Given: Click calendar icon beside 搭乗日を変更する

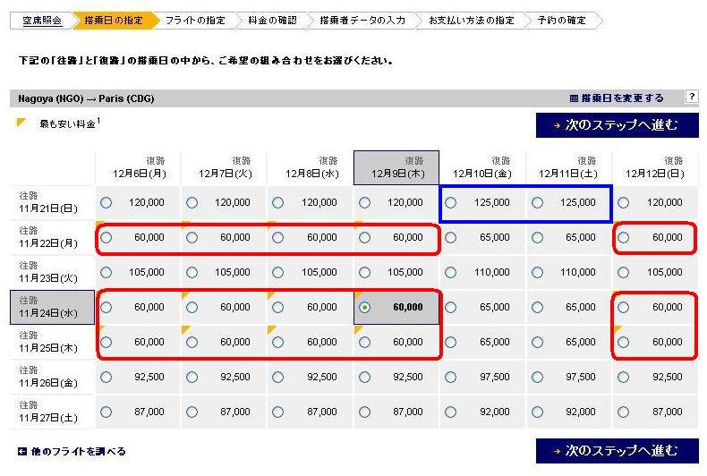Looking at the screenshot, I should pyautogui.click(x=574, y=98).
